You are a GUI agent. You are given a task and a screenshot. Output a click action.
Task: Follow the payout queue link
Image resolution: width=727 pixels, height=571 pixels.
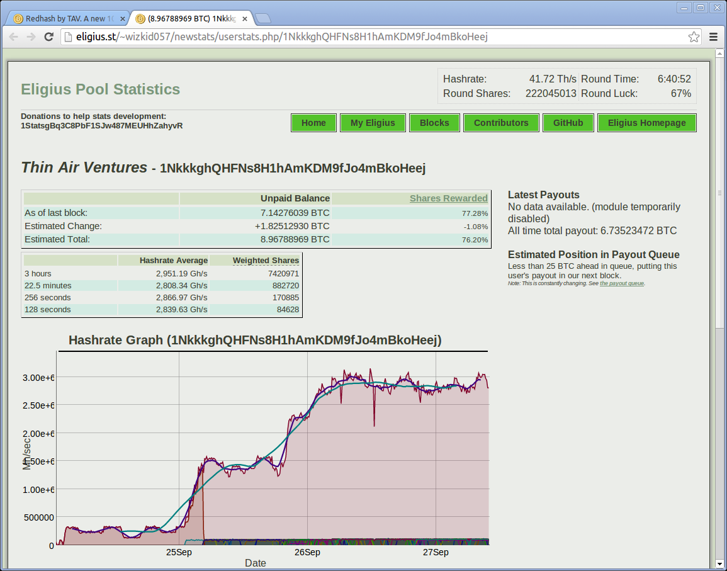(x=621, y=283)
